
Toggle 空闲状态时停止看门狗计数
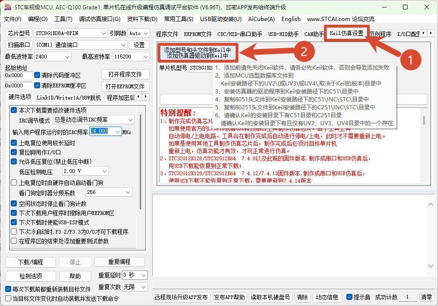(x=14, y=204)
